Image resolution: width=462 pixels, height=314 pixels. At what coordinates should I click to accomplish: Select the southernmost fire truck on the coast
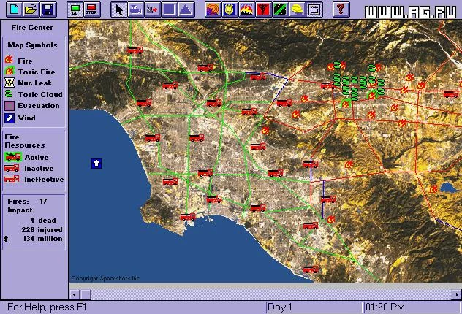pyautogui.click(x=311, y=269)
